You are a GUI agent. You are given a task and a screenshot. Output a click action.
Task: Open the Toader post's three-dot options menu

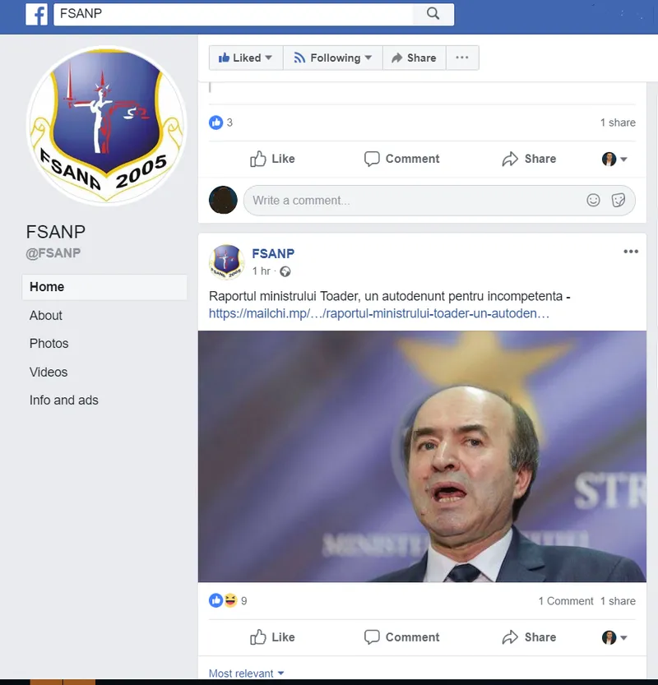coord(631,252)
